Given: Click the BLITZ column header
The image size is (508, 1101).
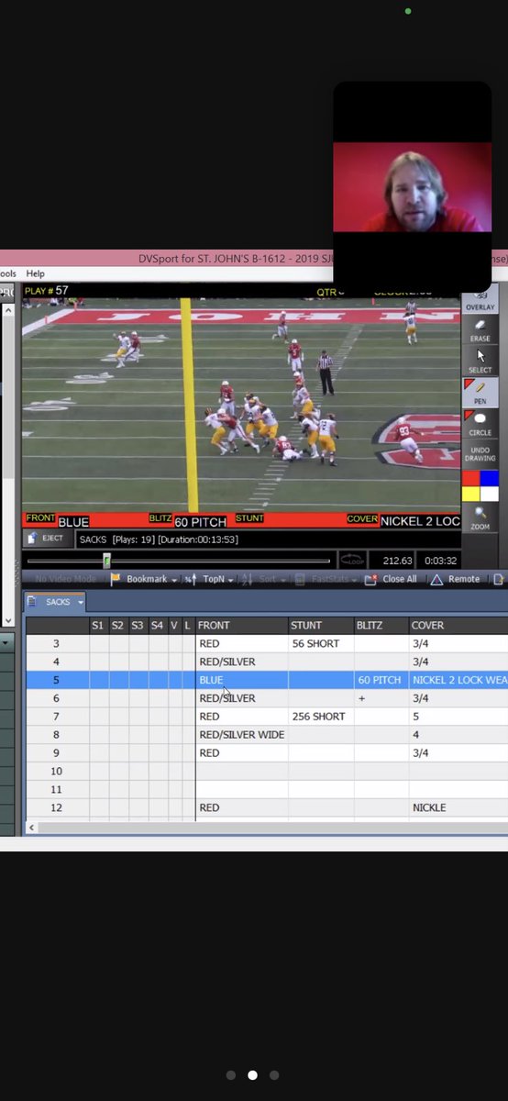Looking at the screenshot, I should point(381,625).
